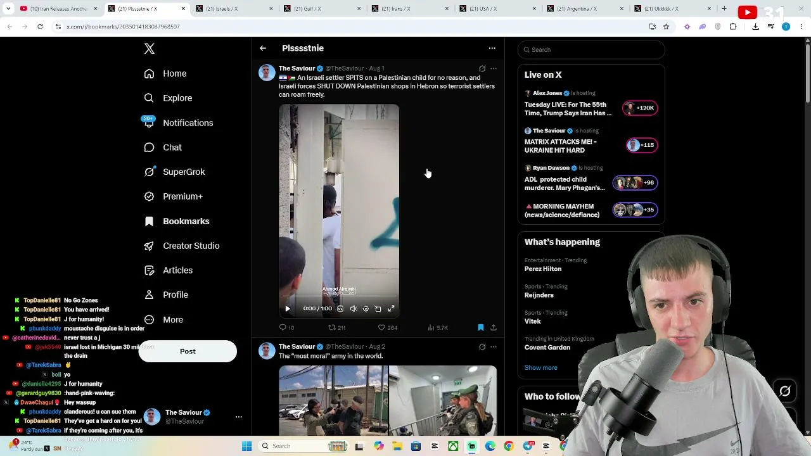Click the X logo in the sidebar

pyautogui.click(x=150, y=49)
